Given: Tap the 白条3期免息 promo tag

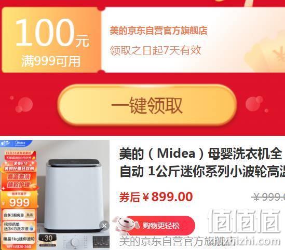Looking at the screenshot, I should [19, 215].
